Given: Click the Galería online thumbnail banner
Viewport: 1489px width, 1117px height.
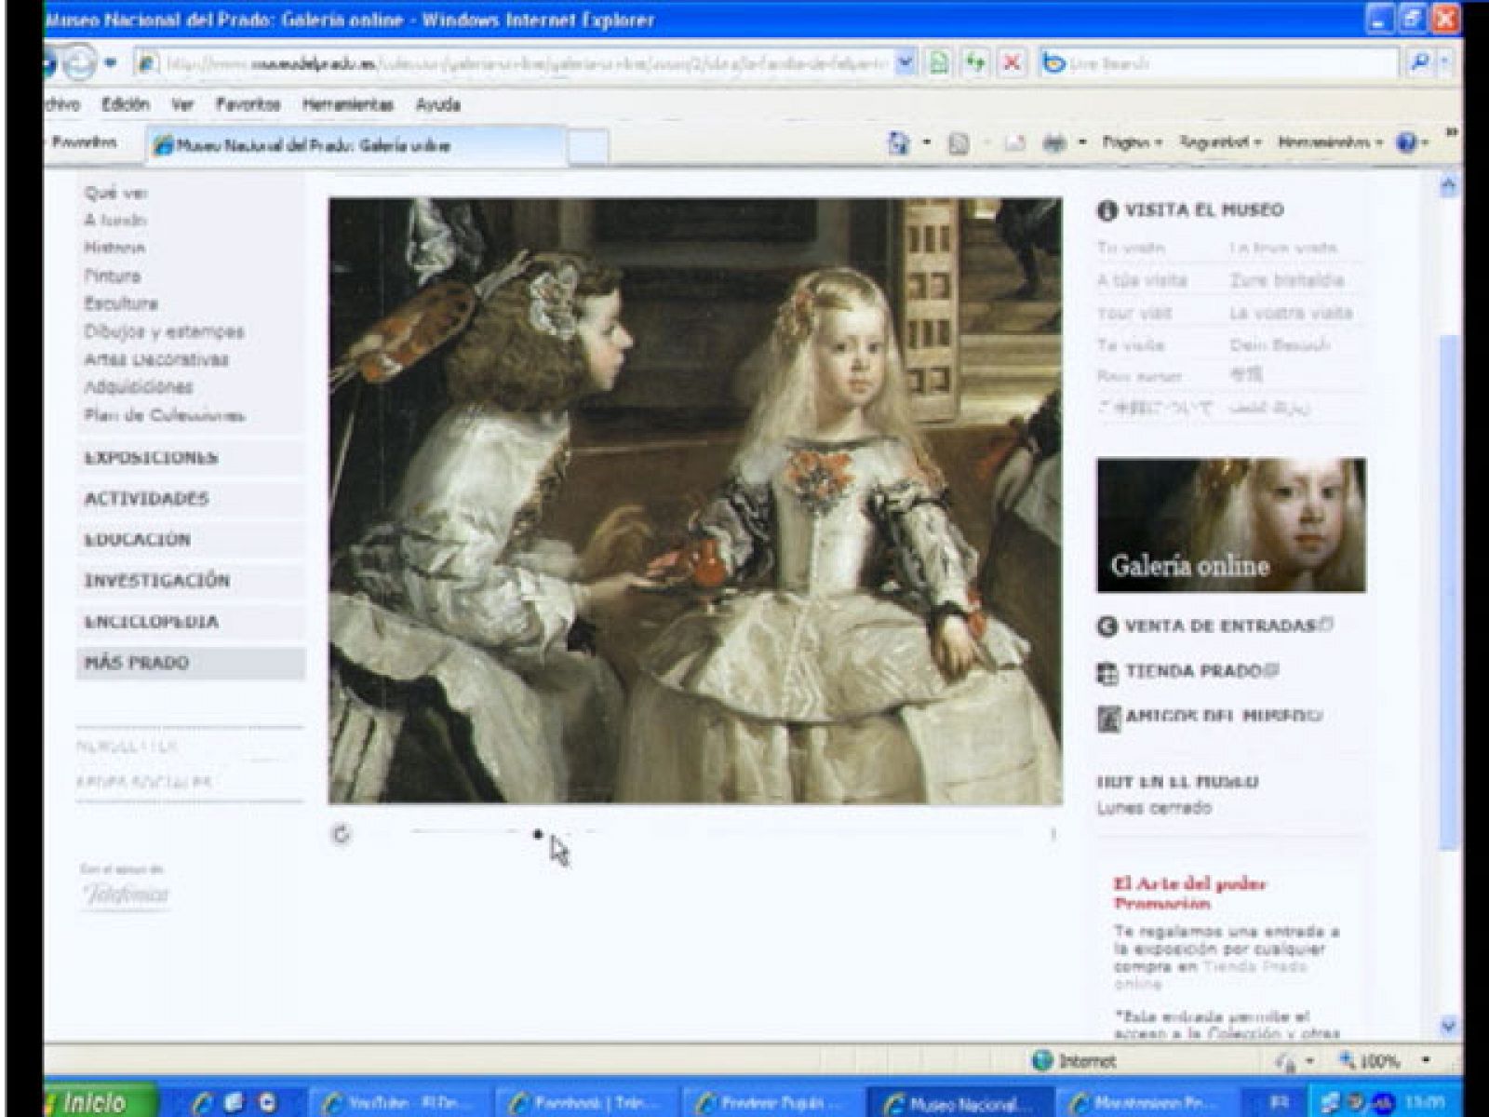Looking at the screenshot, I should 1230,525.
